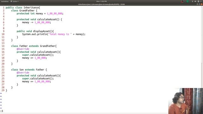The image size is (203, 114).
Task: Click 'money -=' on line 6
Action: 28,22
